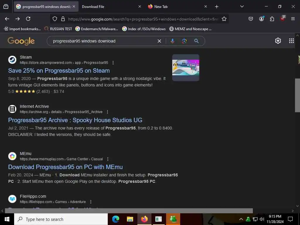300x225 pixels.
Task: List all tabs dropdown arrow
Action: pos(242,6)
